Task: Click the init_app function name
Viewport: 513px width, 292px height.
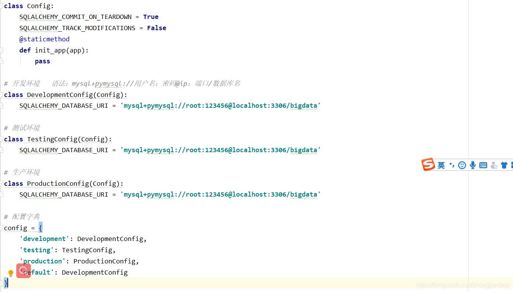Action: click(x=50, y=50)
